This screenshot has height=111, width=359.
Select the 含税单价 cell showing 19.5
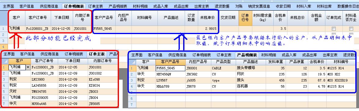317,74
